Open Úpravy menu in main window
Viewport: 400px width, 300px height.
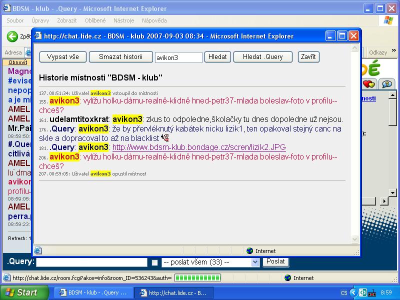[x=40, y=20]
